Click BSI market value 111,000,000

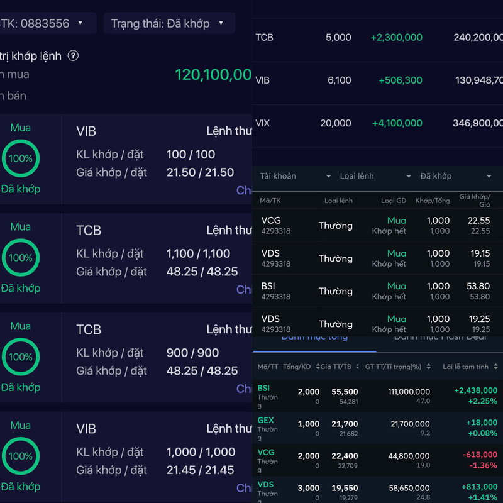[409, 392]
